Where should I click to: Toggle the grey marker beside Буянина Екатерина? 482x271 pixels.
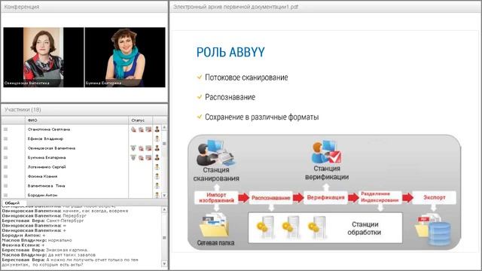(x=5, y=157)
